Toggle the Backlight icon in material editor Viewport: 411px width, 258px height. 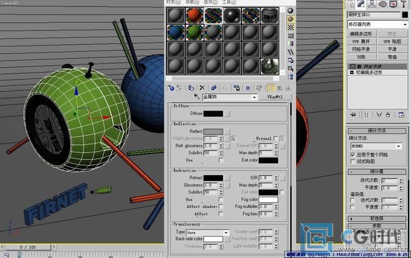click(x=290, y=19)
